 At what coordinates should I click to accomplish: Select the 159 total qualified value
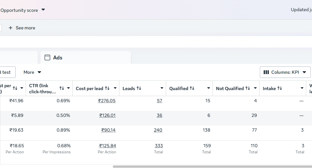coord(207,146)
